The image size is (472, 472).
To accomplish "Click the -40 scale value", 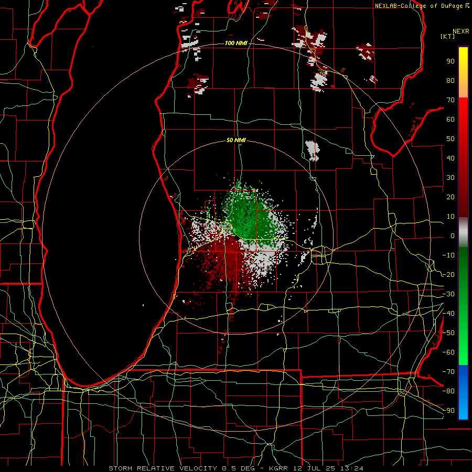I will [448, 314].
